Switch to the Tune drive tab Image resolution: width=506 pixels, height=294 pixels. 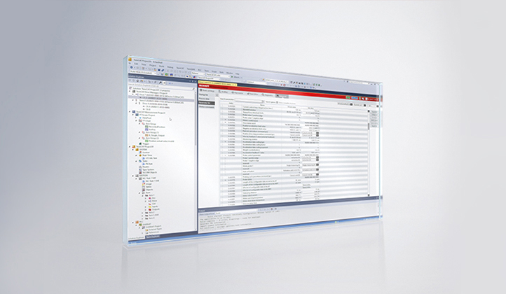252,94
